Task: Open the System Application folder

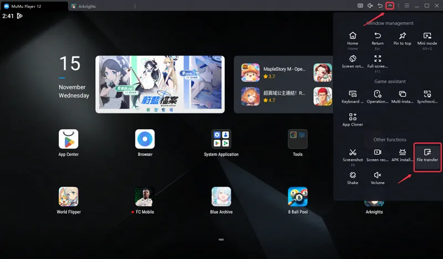Action: pyautogui.click(x=221, y=139)
